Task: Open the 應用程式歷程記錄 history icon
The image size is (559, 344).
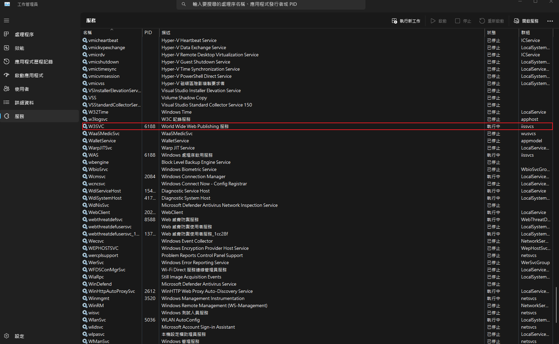Action: point(6,61)
